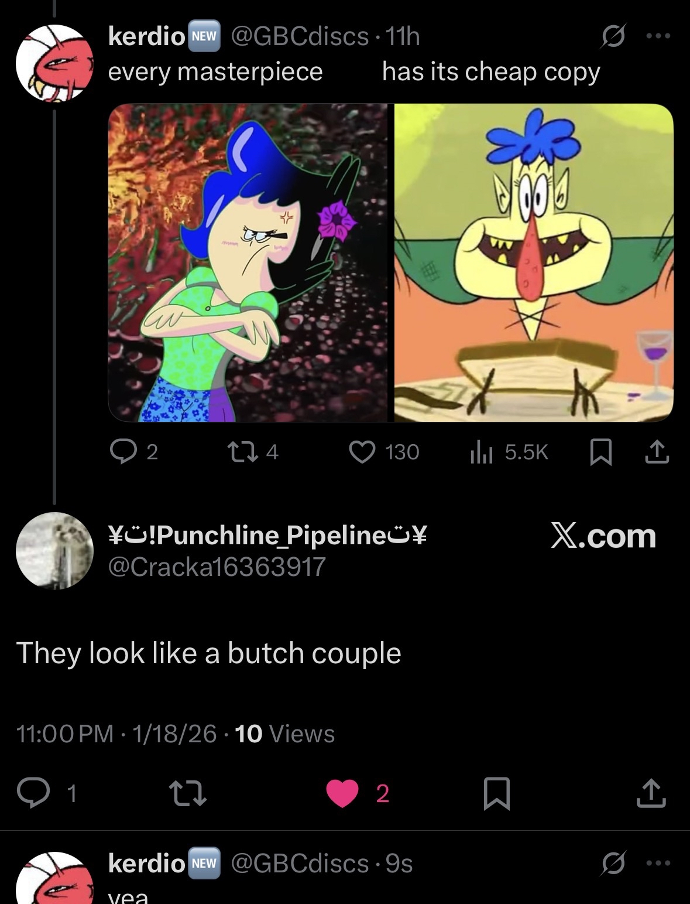Viewport: 690px width, 904px height.
Task: Open the blue-haired woman cartoon image
Action: (x=248, y=262)
